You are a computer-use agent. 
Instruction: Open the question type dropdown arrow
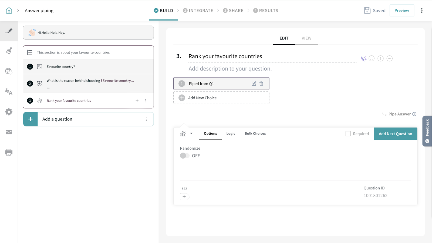coord(191,133)
